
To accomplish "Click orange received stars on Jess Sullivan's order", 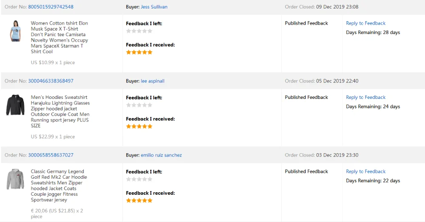I will pos(139,52).
